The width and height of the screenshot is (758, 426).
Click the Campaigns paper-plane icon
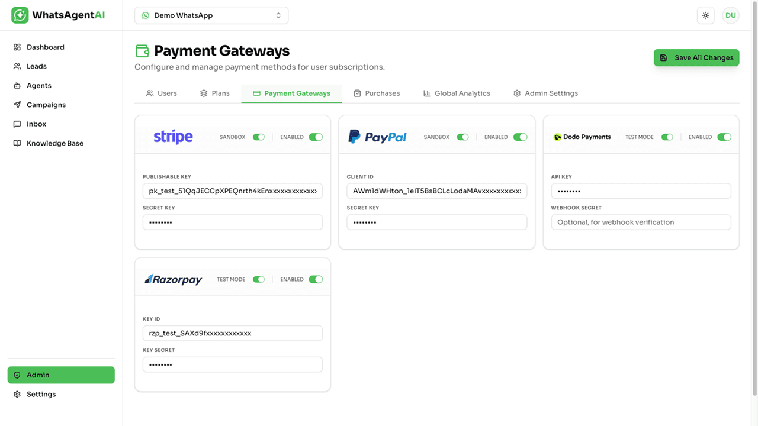click(17, 105)
